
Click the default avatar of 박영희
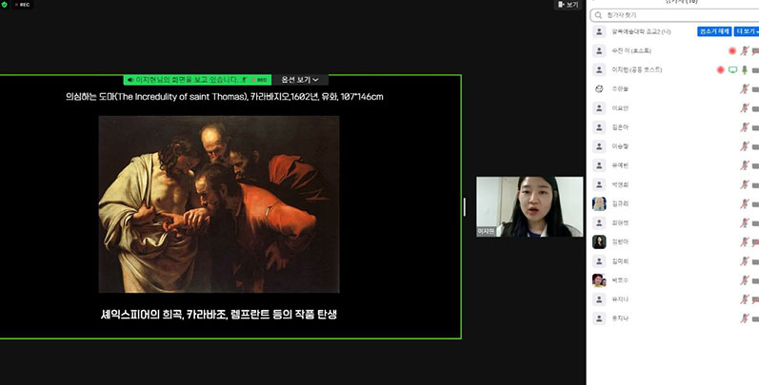click(x=599, y=184)
